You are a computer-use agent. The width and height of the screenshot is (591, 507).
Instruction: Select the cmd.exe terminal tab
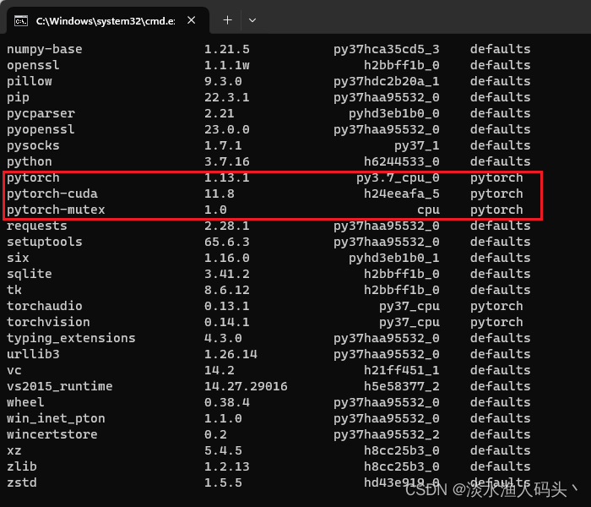tap(107, 20)
